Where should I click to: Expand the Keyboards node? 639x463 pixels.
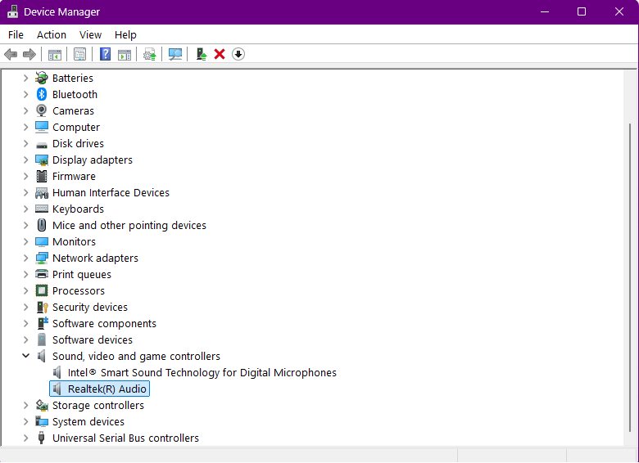(25, 209)
